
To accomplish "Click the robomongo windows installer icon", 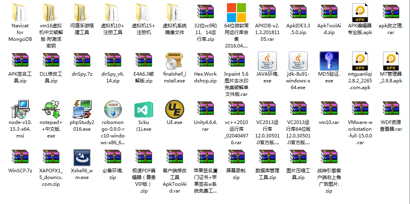I will [x=113, y=110].
